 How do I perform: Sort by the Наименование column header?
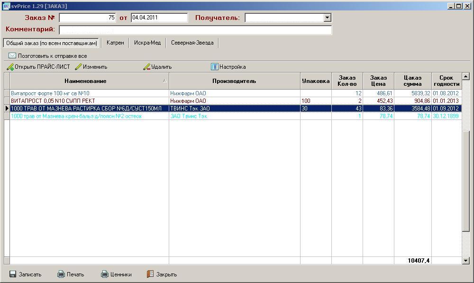(x=86, y=81)
